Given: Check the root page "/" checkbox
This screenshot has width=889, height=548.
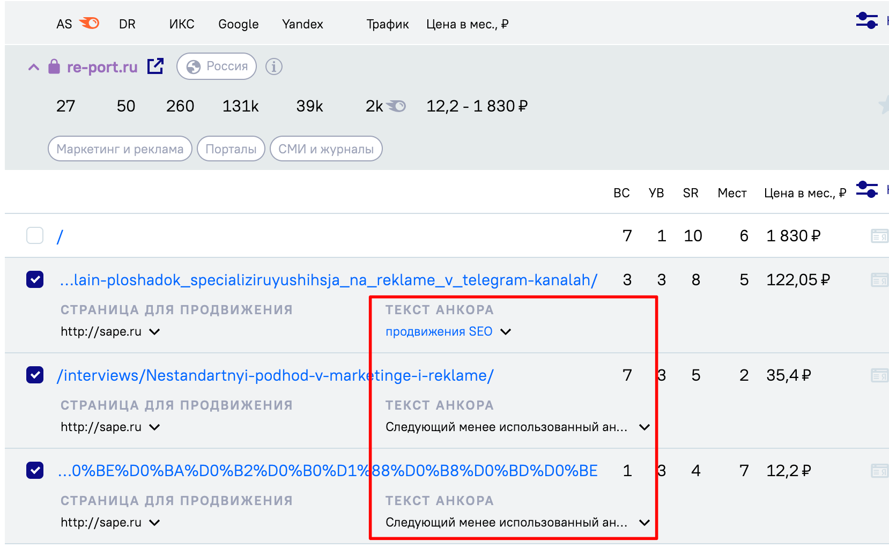Looking at the screenshot, I should [x=35, y=235].
